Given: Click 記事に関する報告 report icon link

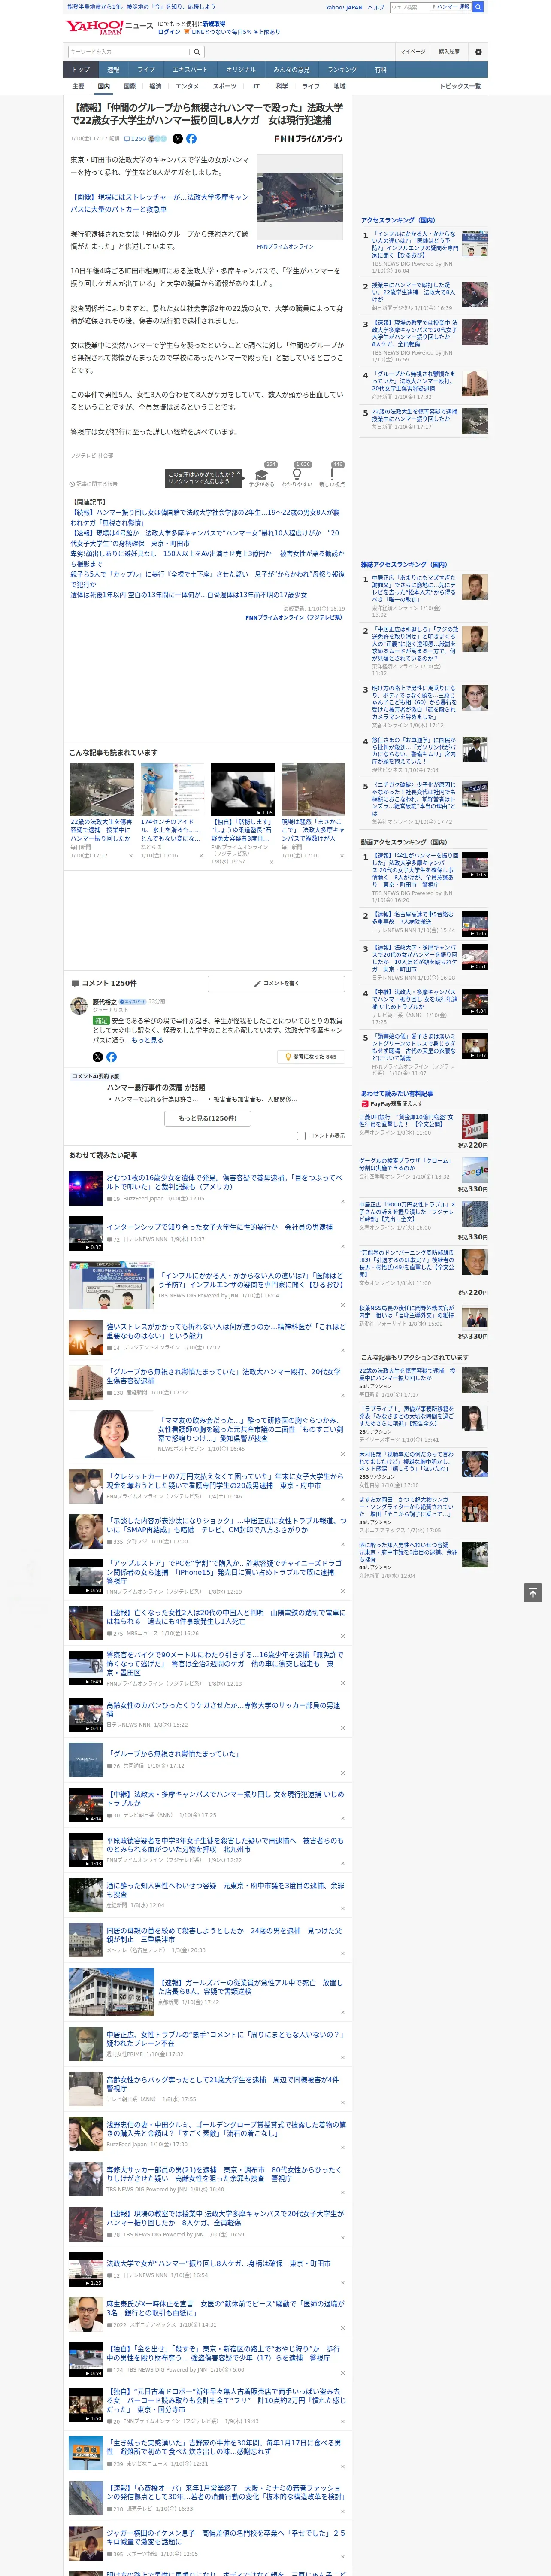Looking at the screenshot, I should pyautogui.click(x=94, y=484).
